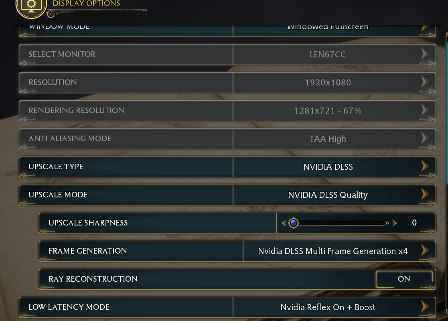Open the TAA High anti aliasing selector
The height and width of the screenshot is (321, 448).
(328, 139)
